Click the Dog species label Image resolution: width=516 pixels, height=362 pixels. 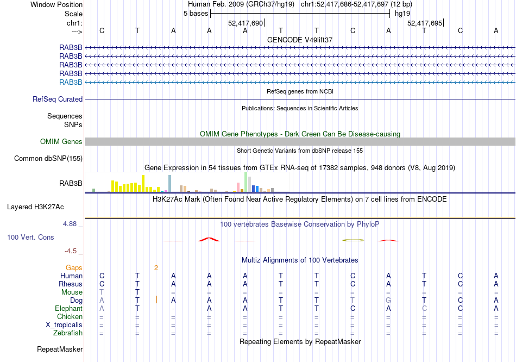click(77, 301)
